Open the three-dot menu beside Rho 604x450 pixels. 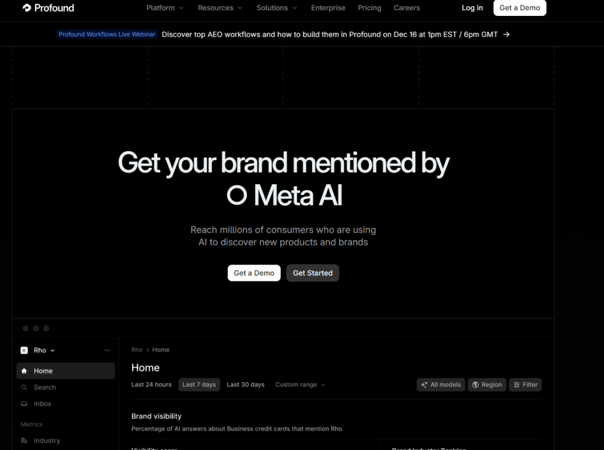tap(107, 350)
